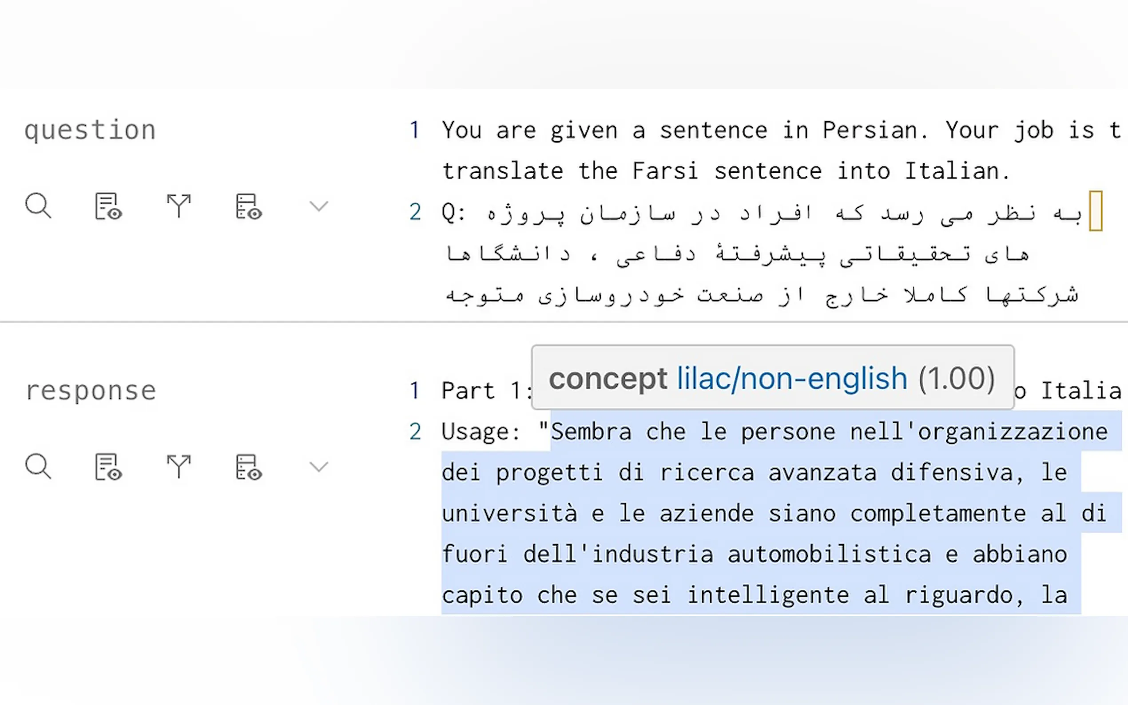Expand the chevron under the question field
This screenshot has width=1128, height=705.
point(319,206)
